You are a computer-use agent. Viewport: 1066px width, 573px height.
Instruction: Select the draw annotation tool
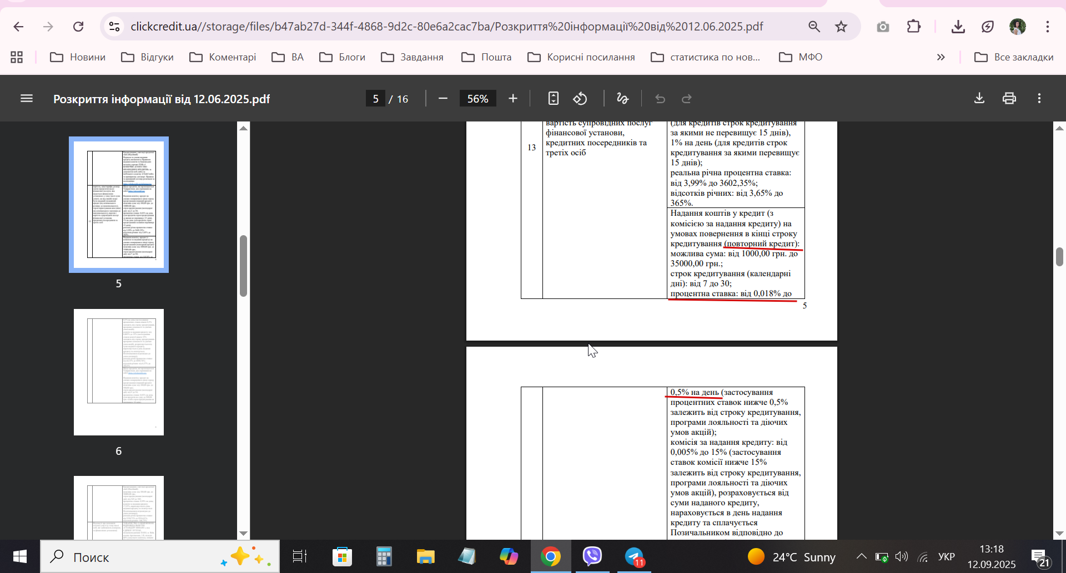click(x=622, y=99)
